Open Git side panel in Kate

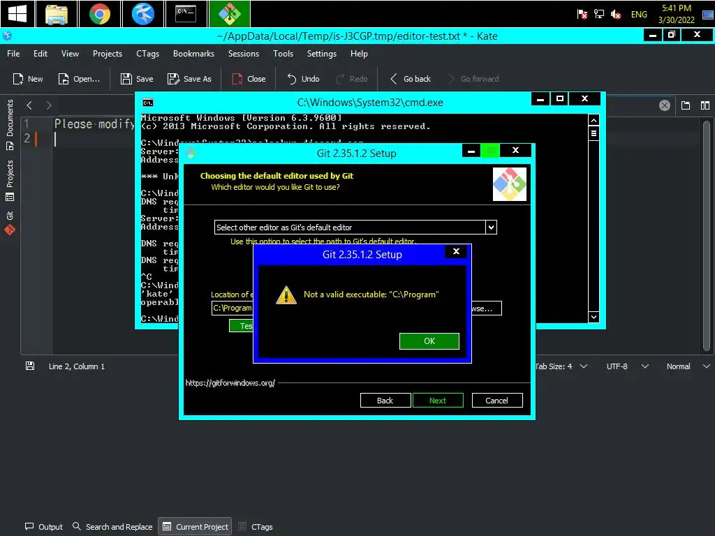pyautogui.click(x=10, y=223)
